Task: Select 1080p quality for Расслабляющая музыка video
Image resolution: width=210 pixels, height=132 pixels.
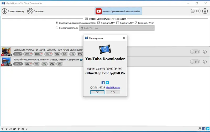Action: 18,64
